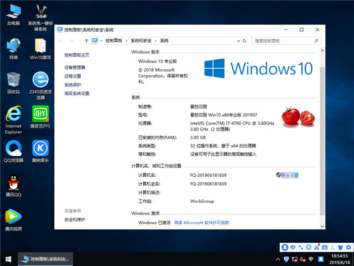Open the taskbar clock showing 18:54:55

pos(340,259)
